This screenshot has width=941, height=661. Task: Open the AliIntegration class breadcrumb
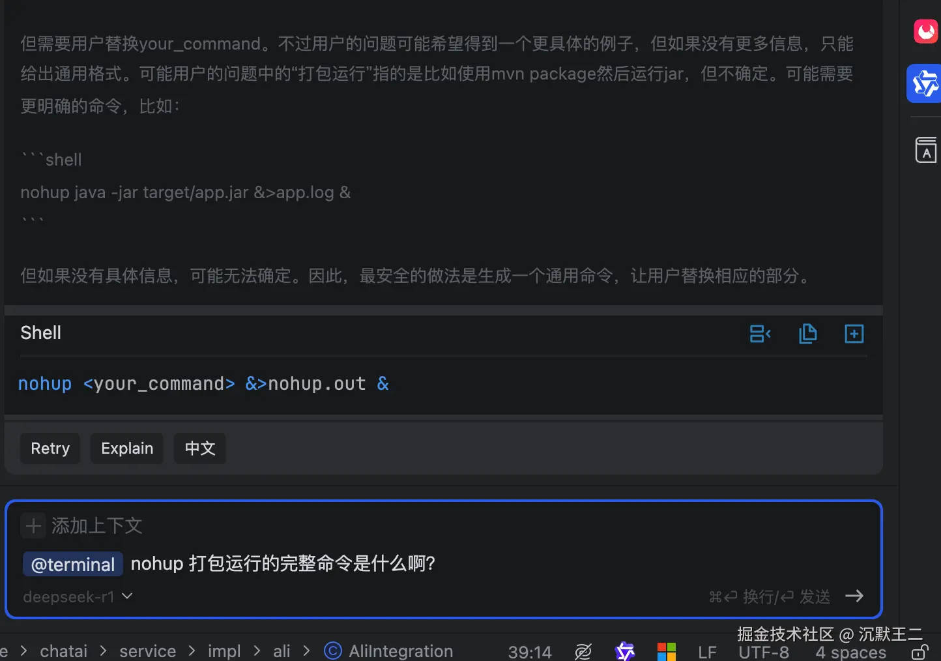point(401,651)
